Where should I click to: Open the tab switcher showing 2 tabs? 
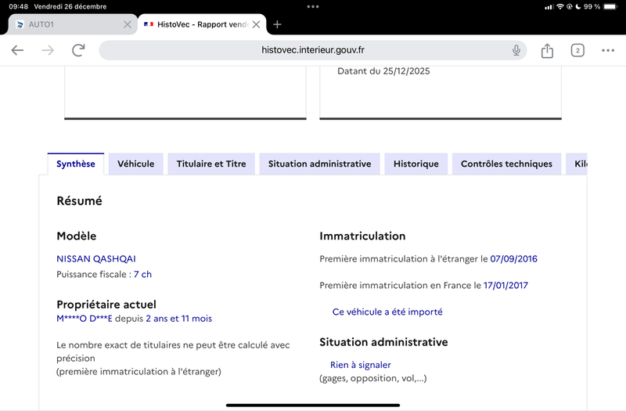point(577,50)
